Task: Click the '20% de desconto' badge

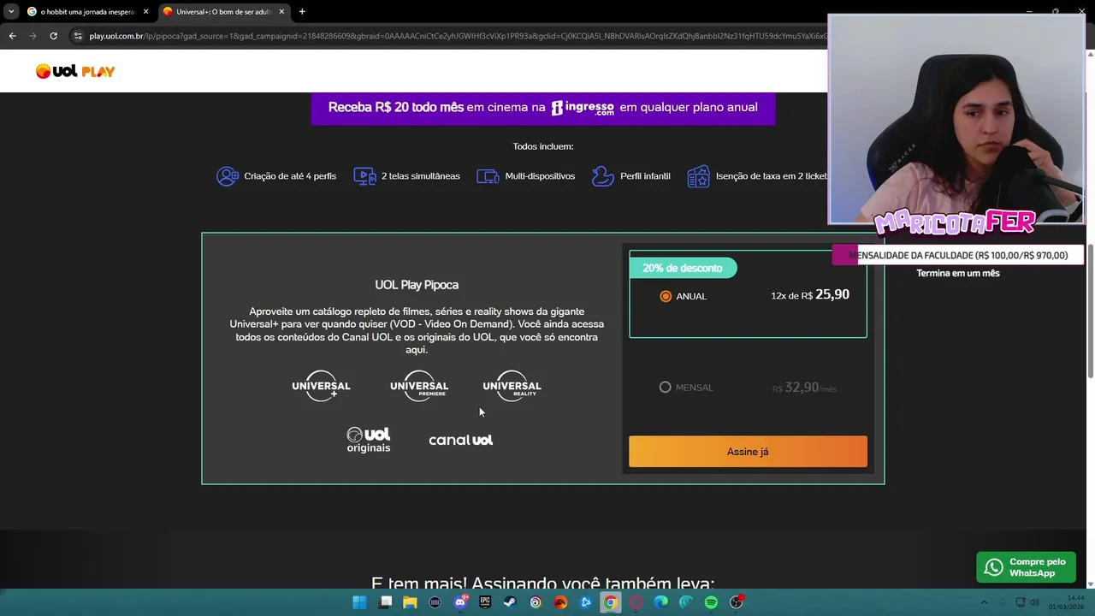Action: (x=683, y=268)
